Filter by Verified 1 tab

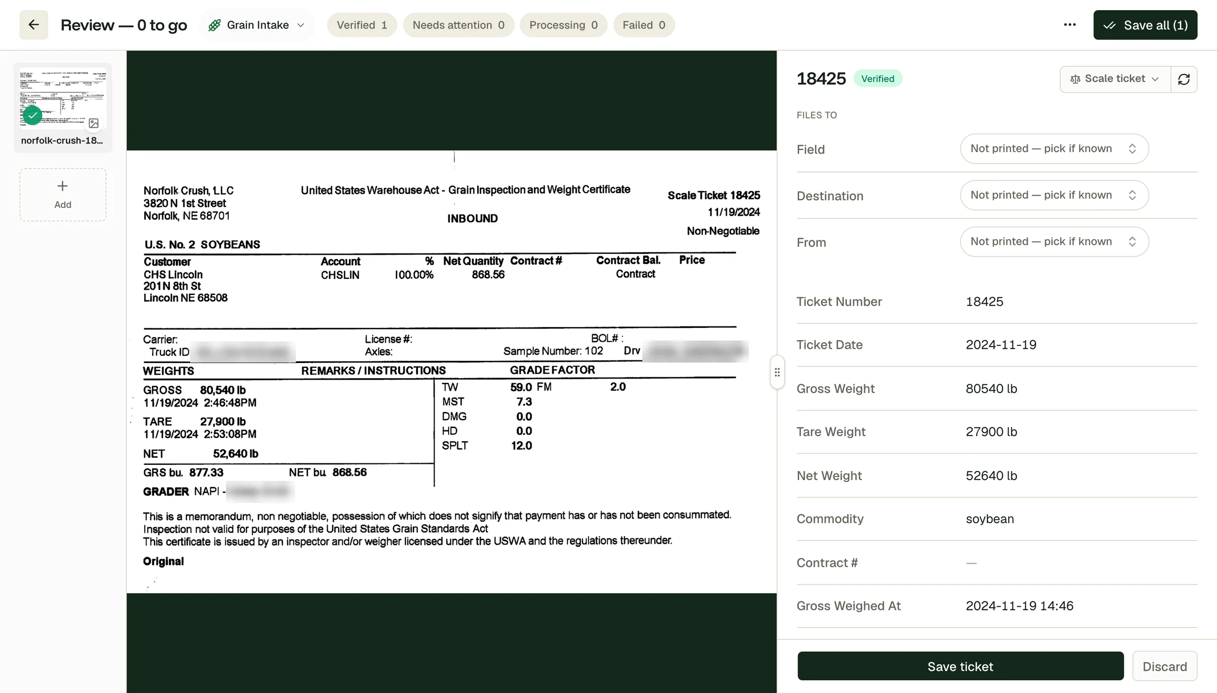tap(362, 25)
